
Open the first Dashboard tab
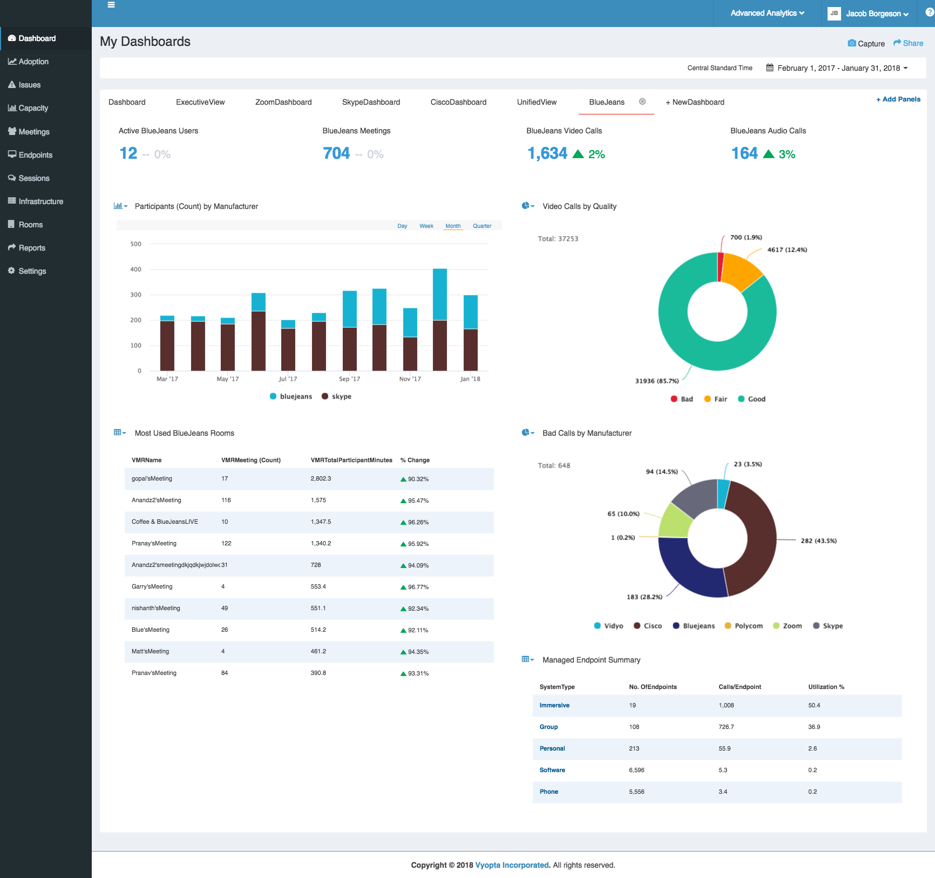127,102
